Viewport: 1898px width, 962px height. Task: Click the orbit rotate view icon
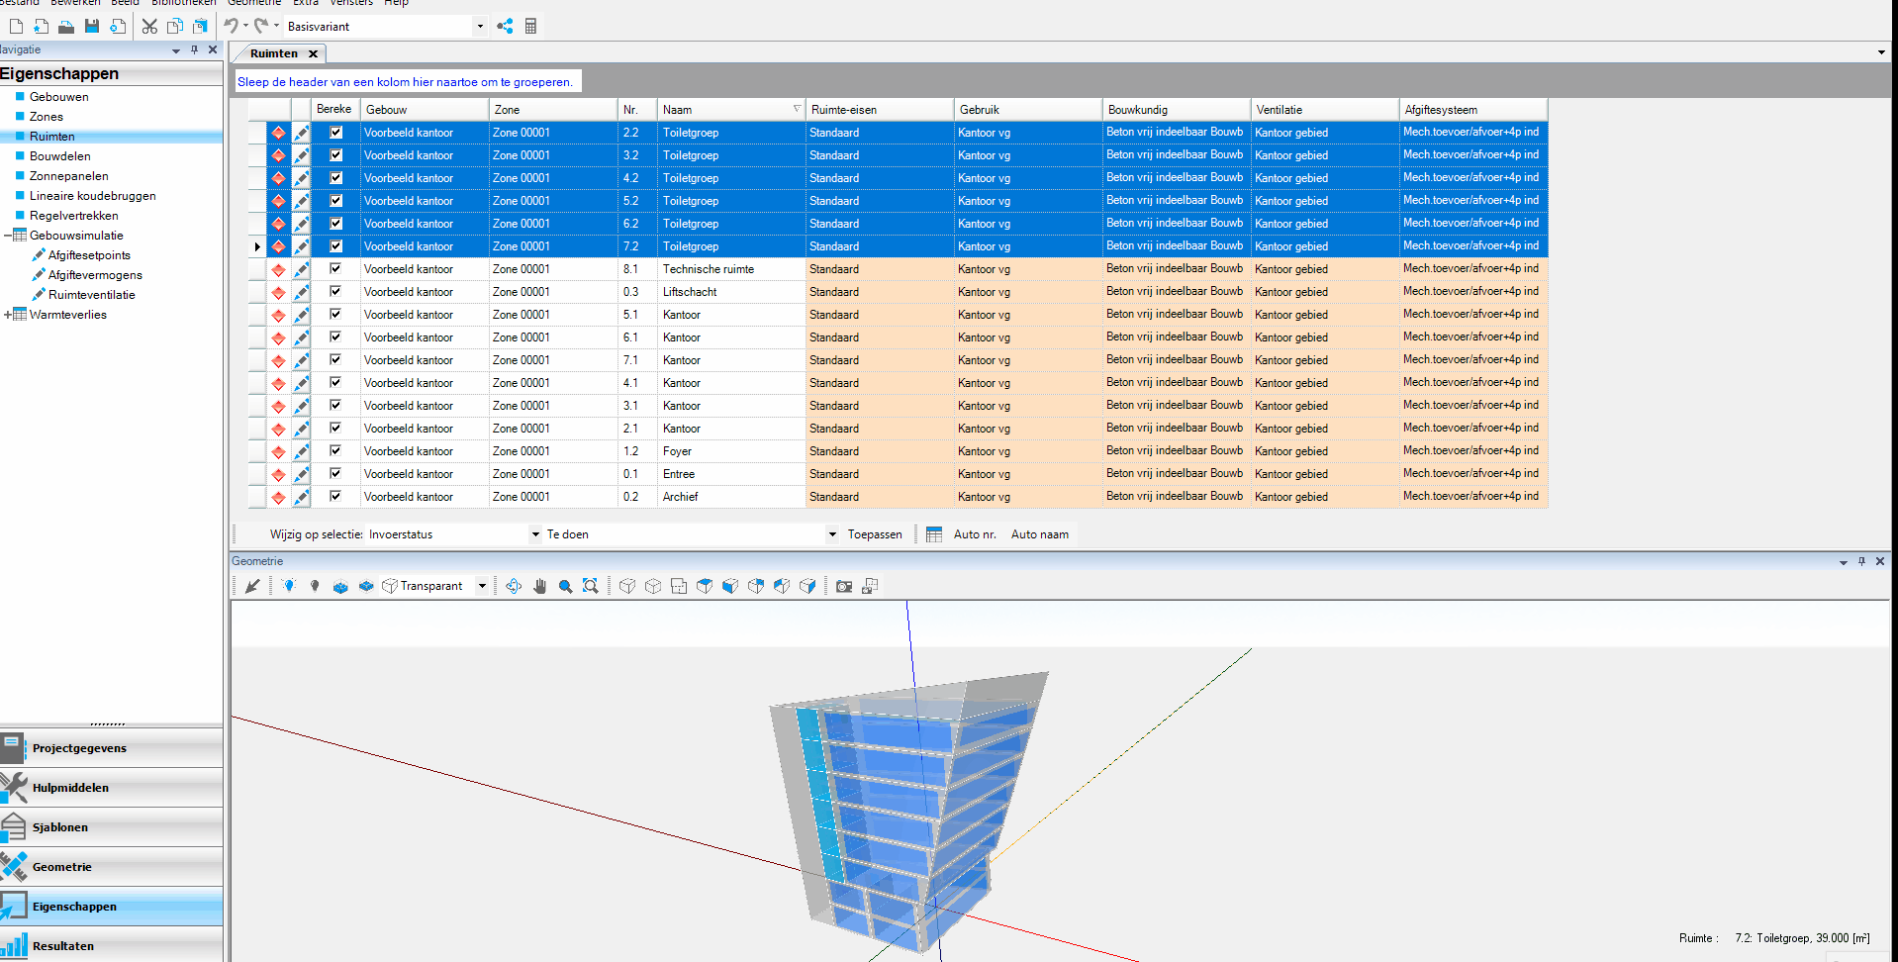(514, 586)
